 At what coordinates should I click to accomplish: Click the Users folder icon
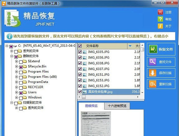25,92
